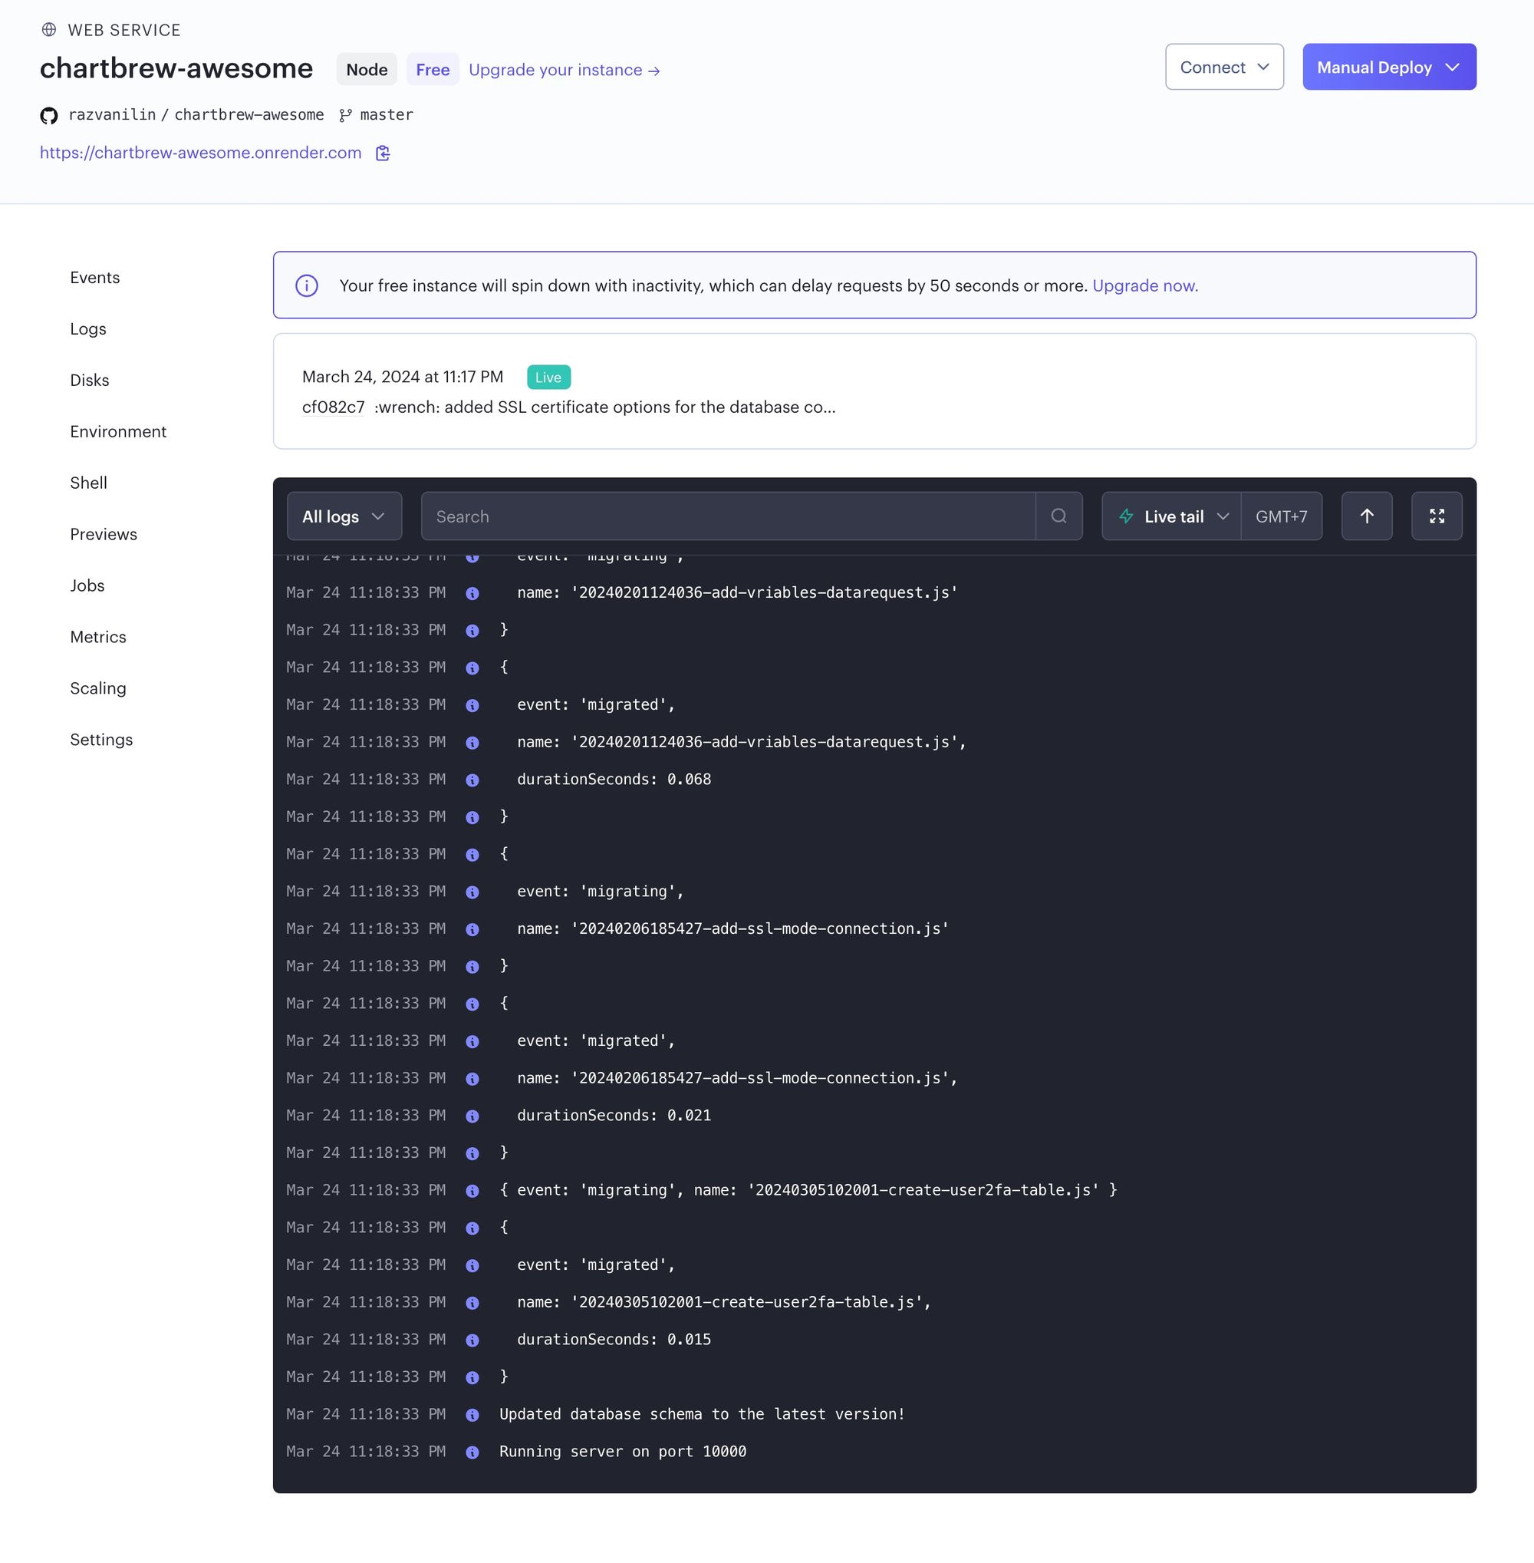Click the search magnifier icon in the log bar

tap(1058, 516)
